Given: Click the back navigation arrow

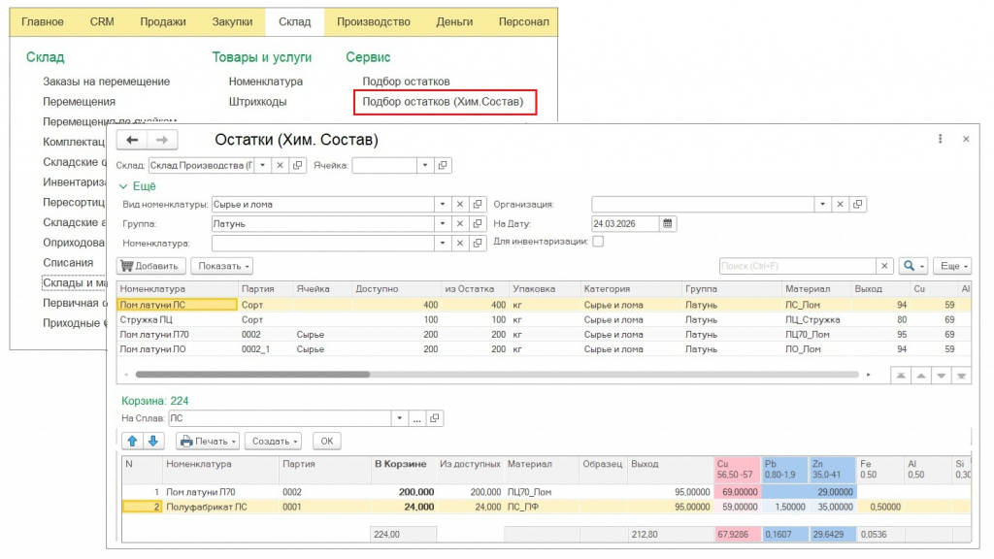Looking at the screenshot, I should [132, 140].
